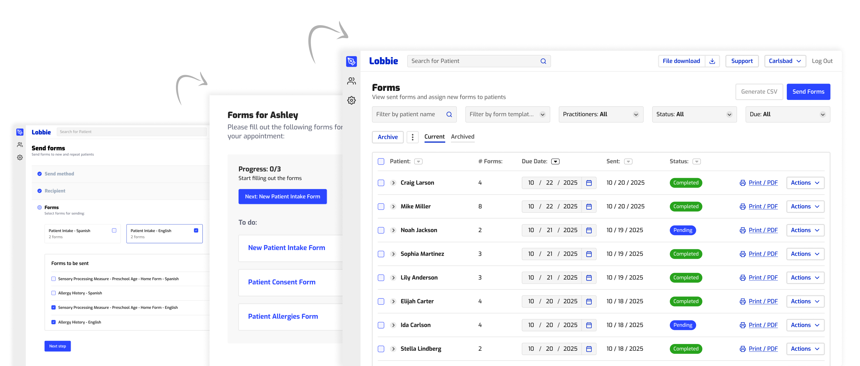The image size is (860, 366).
Task: Click the search icon in the patient name filter
Action: pyautogui.click(x=449, y=115)
